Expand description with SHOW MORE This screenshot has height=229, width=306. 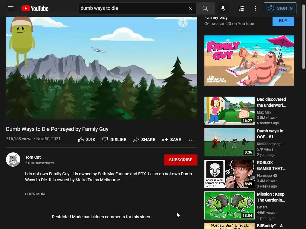[36, 194]
